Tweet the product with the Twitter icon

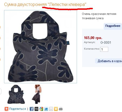46,109
